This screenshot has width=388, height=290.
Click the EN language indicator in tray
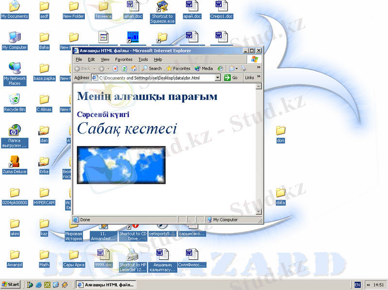pos(357,285)
